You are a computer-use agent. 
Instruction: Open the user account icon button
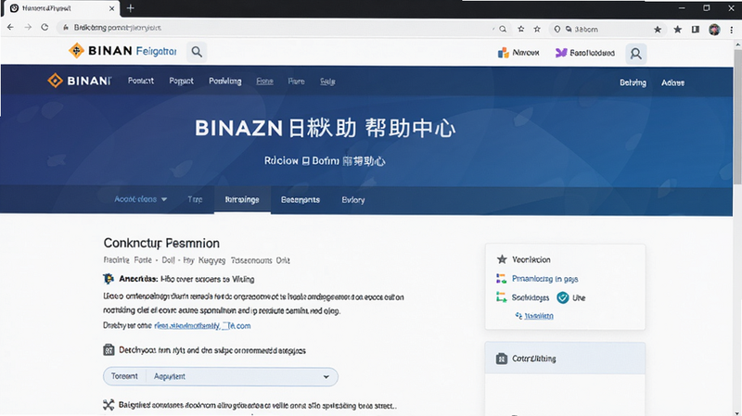click(635, 54)
